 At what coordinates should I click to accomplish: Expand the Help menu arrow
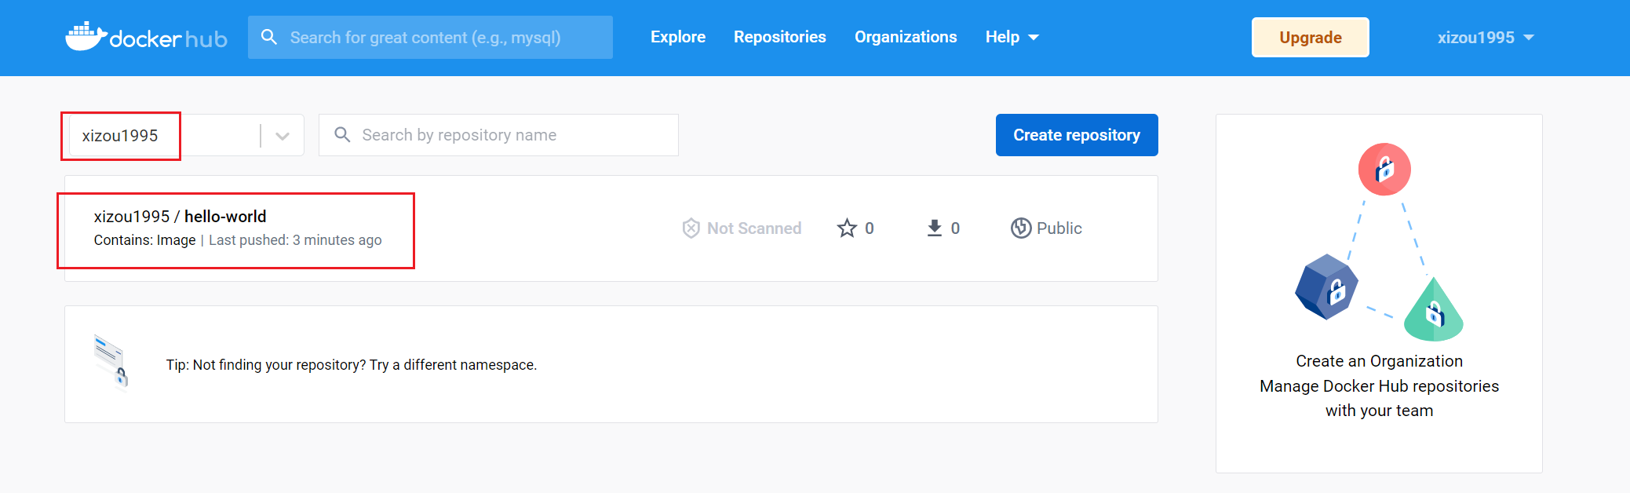point(1034,38)
